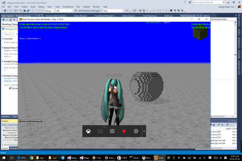Click disable all breakpoints icon
The image size is (242, 161).
[214, 125]
